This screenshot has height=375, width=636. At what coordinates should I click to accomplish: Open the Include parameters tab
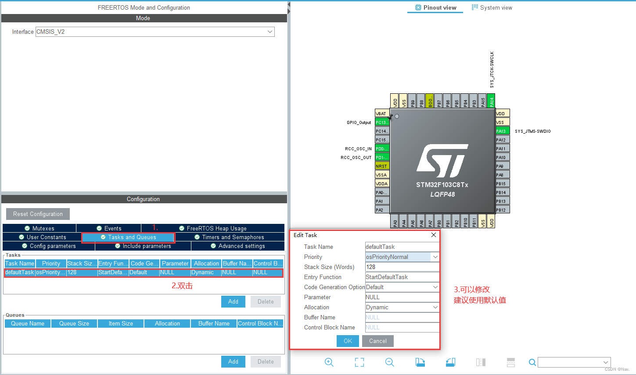pos(143,246)
